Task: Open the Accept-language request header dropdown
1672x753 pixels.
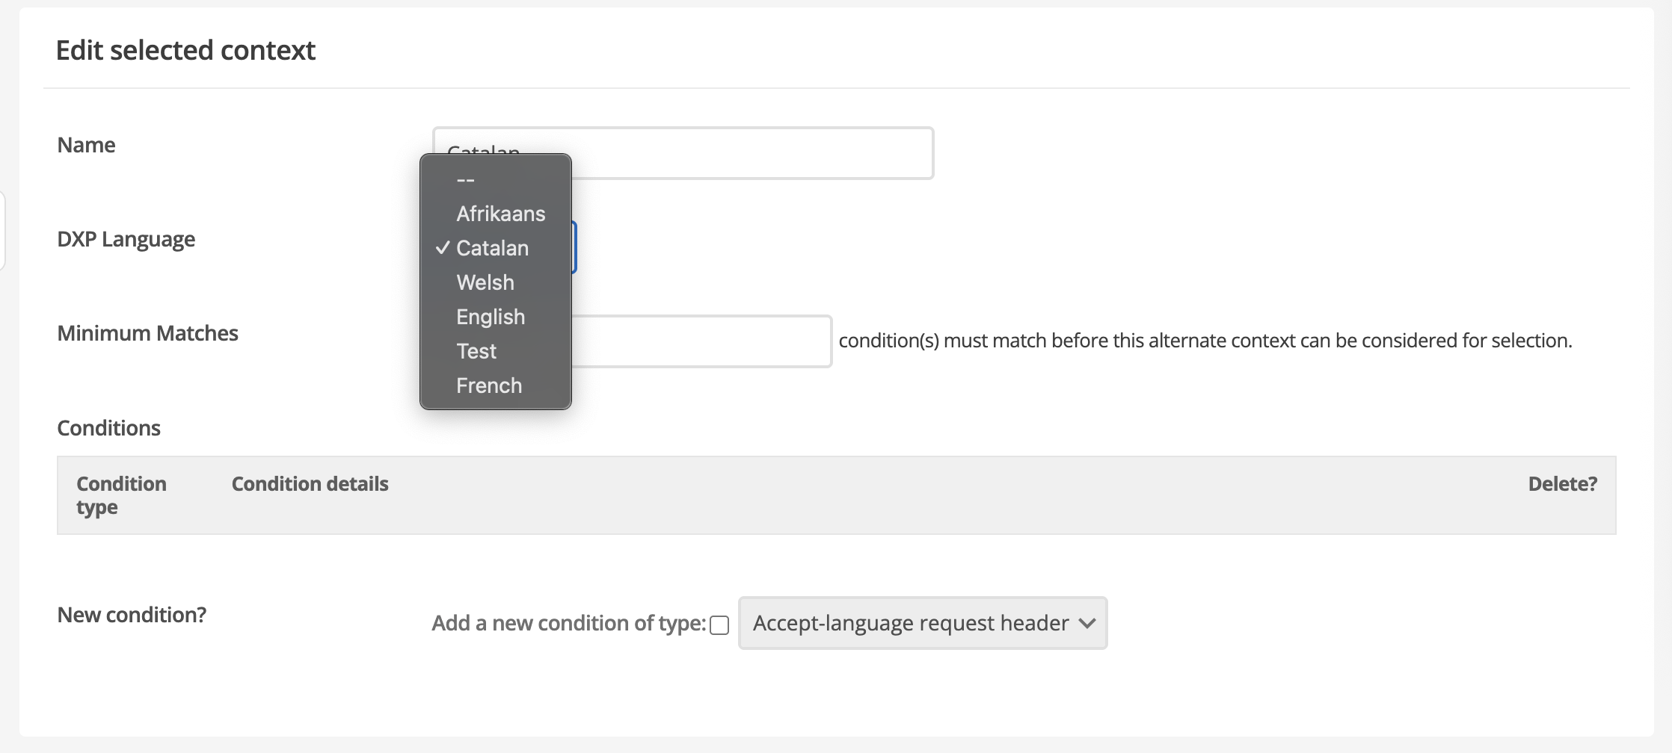Action: 923,623
